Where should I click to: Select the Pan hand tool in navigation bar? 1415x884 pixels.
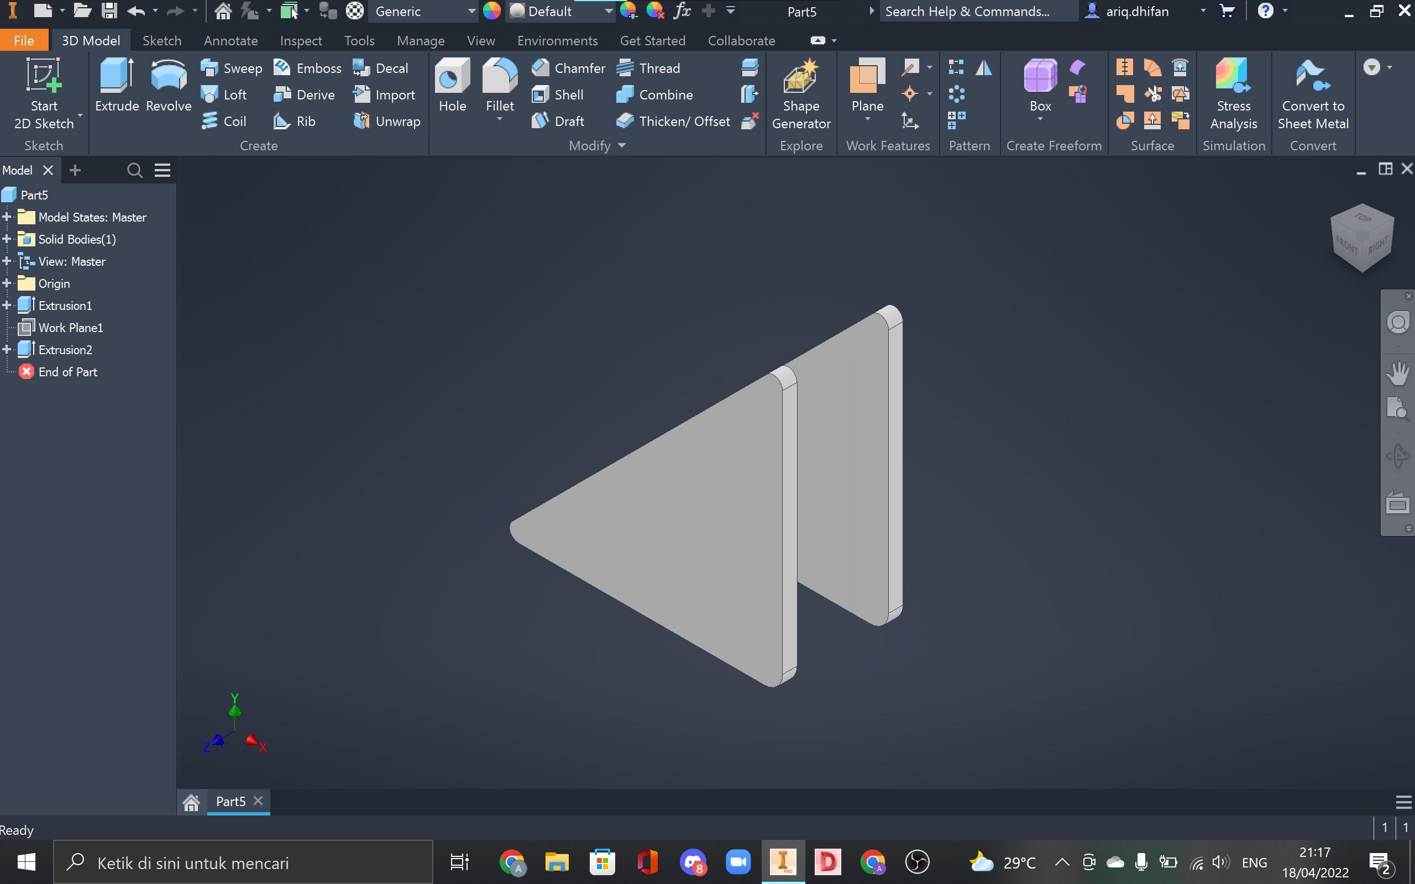click(x=1397, y=373)
